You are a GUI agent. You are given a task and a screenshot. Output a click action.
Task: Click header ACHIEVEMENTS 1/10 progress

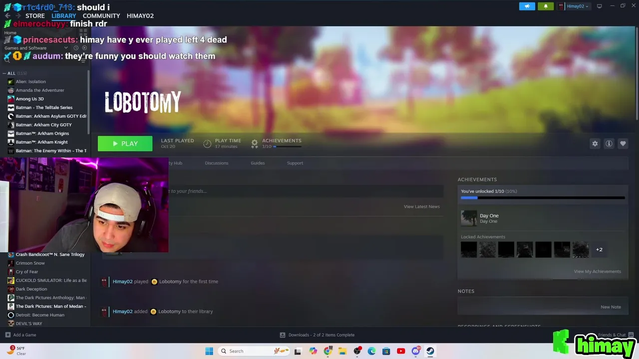[282, 144]
